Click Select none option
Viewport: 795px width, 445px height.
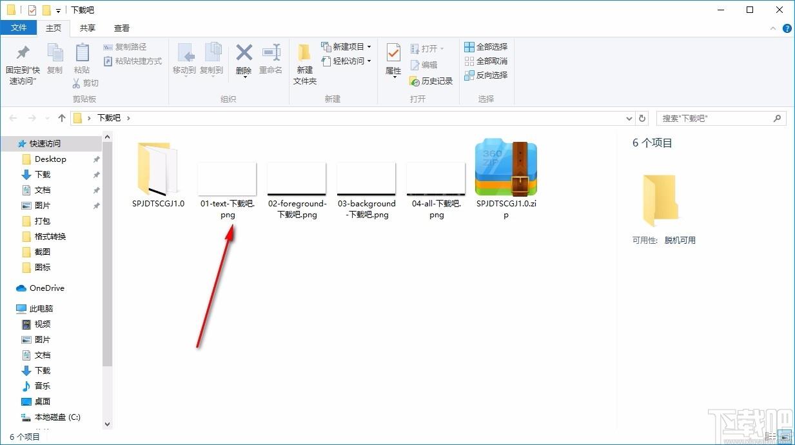pyautogui.click(x=486, y=61)
